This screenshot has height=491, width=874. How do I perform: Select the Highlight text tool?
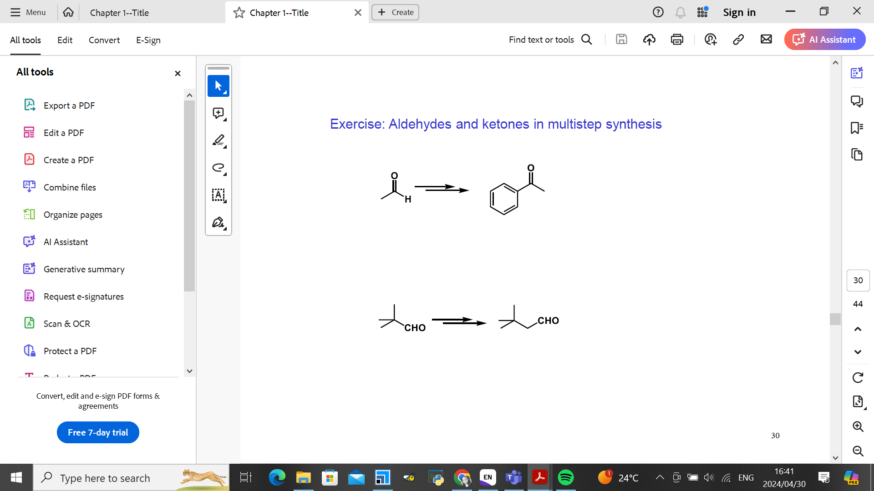[x=218, y=140]
